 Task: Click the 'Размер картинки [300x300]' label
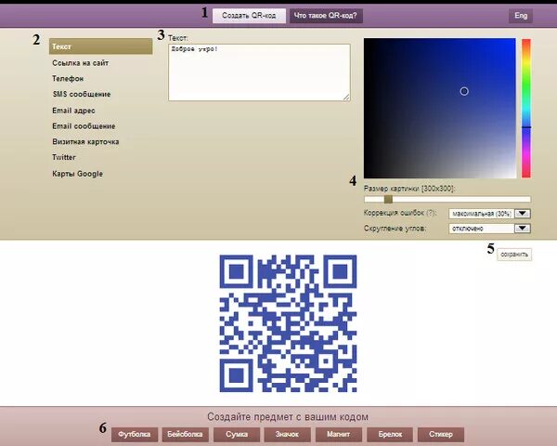tap(409, 189)
